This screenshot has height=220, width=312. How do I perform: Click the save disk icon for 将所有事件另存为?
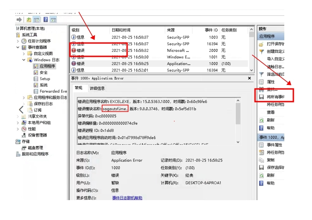click(x=261, y=97)
